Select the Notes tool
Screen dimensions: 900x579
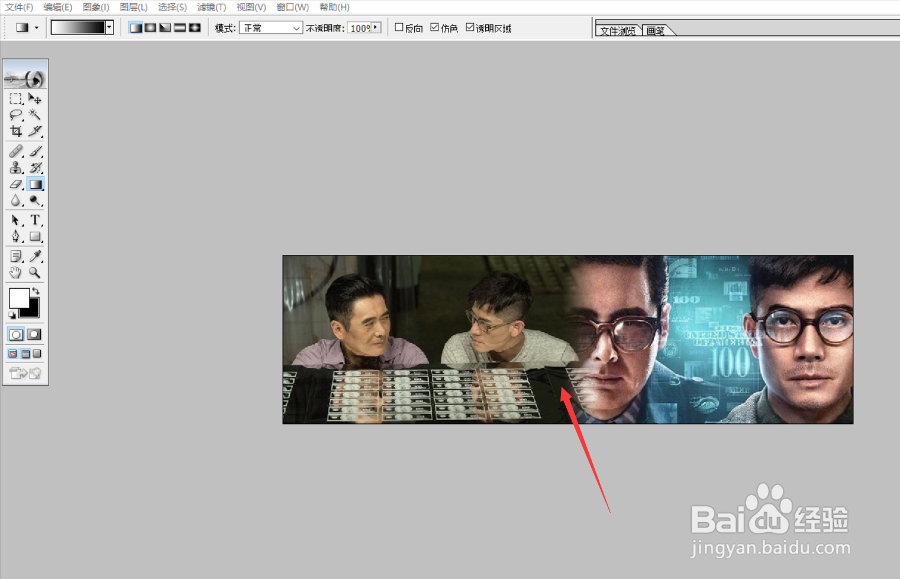(16, 256)
